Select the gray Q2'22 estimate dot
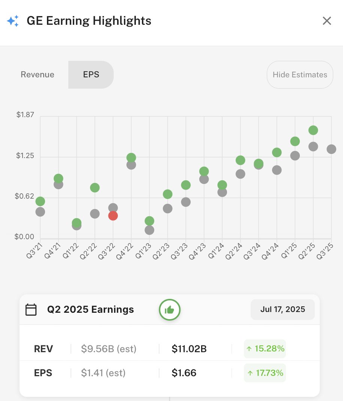Viewport: 343px width, 401px height. pos(95,214)
